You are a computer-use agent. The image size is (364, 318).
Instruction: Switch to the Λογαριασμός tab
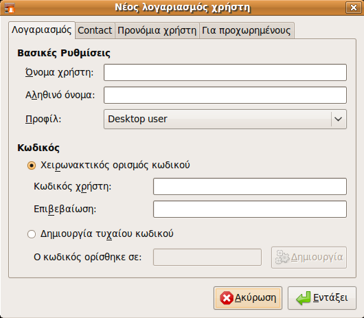42,30
